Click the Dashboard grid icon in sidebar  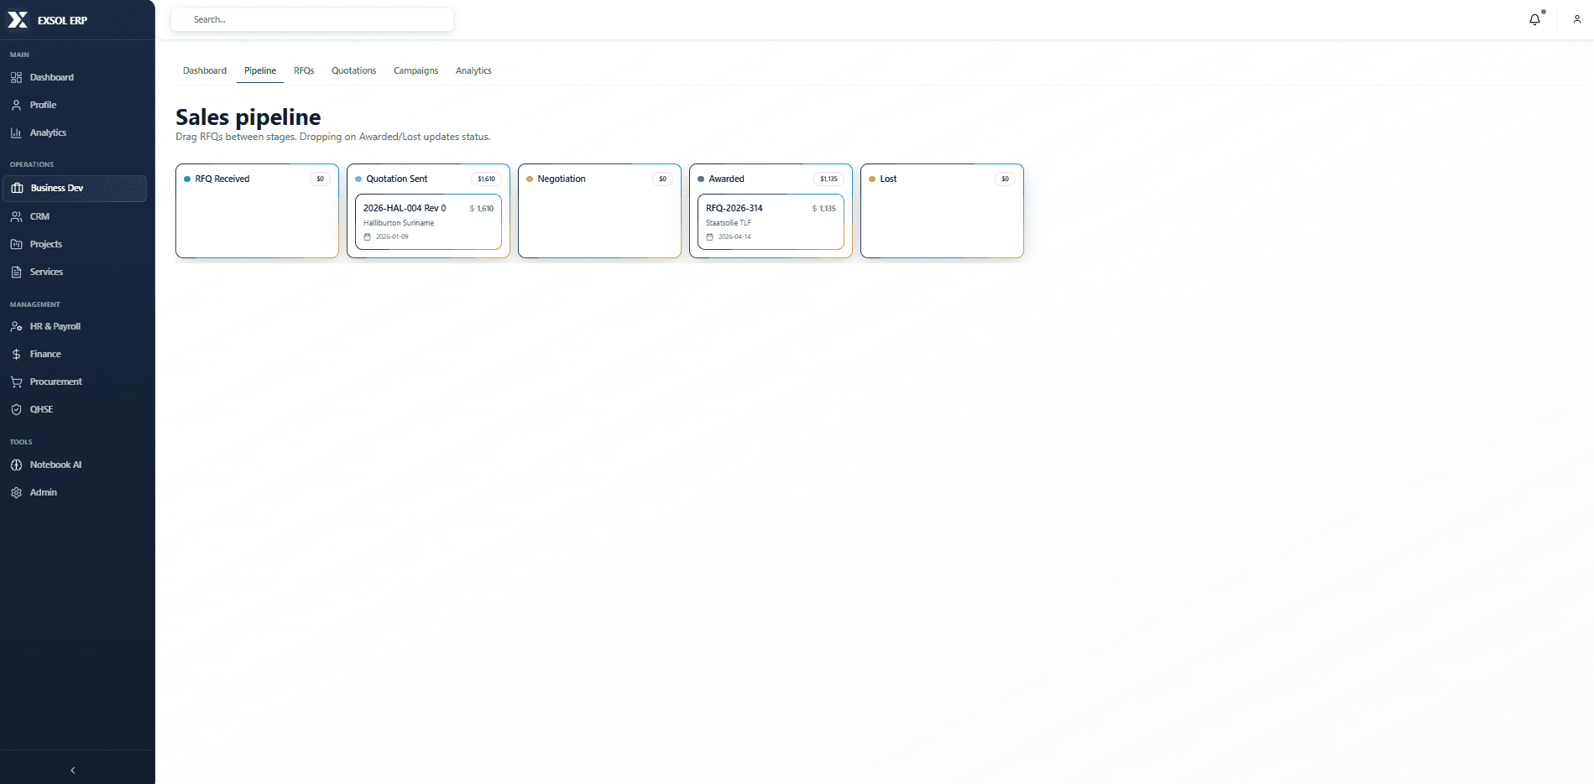point(16,77)
